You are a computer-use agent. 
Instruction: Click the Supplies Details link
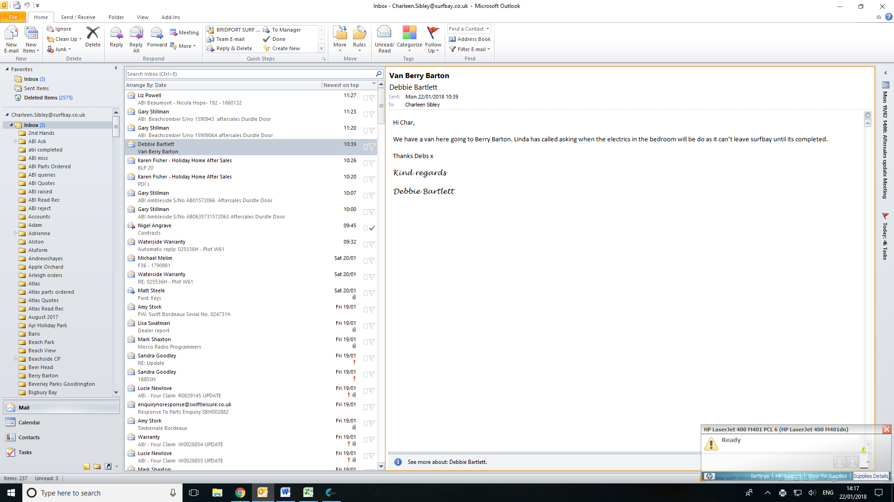point(870,476)
